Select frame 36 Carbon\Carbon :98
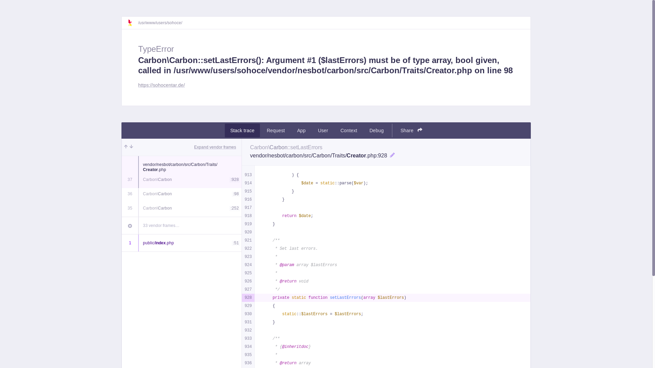Viewport: 655px width, 368px height. pos(181,194)
